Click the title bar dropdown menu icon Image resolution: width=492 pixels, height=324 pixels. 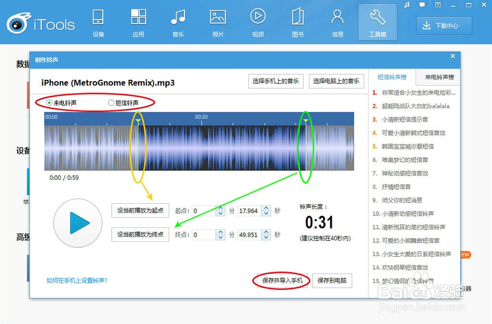pos(438,5)
